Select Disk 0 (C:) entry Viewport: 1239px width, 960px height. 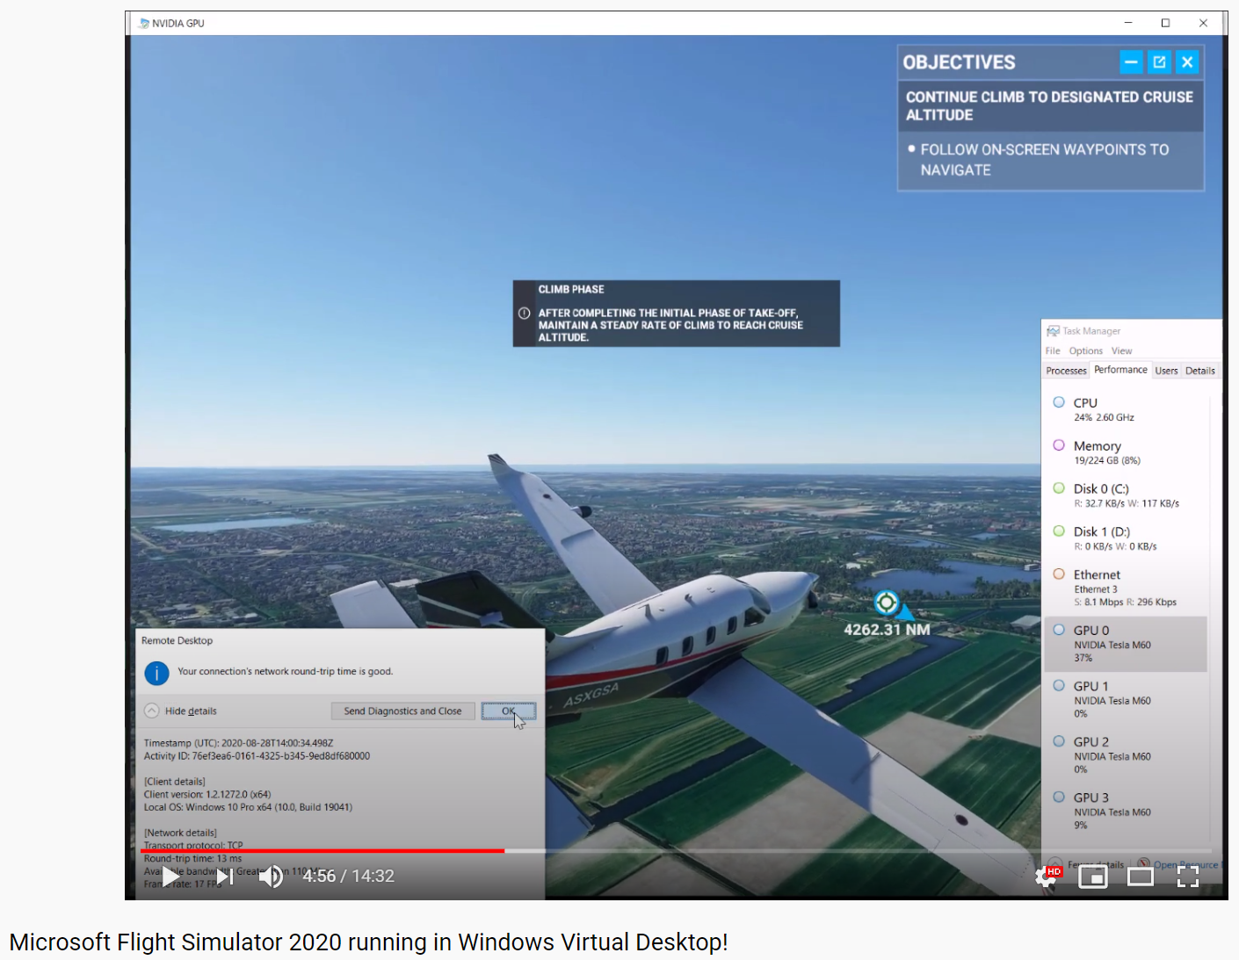[x=1125, y=495]
